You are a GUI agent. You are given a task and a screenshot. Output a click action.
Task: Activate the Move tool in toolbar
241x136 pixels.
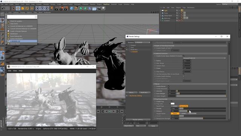coord(18,8)
